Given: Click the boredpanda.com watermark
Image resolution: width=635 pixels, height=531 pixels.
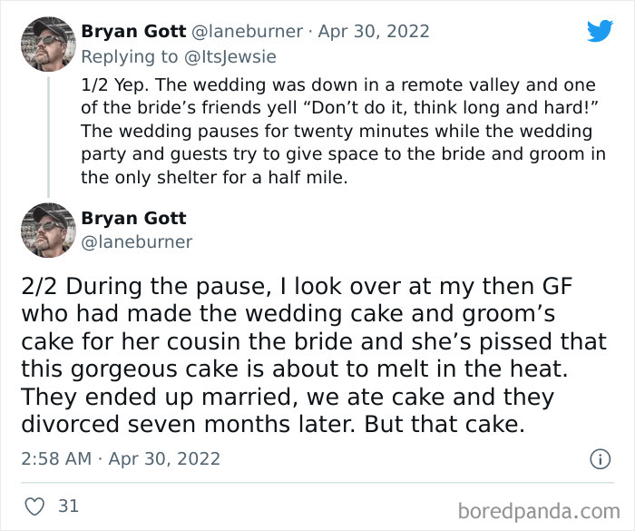Looking at the screenshot, I should pyautogui.click(x=542, y=510).
